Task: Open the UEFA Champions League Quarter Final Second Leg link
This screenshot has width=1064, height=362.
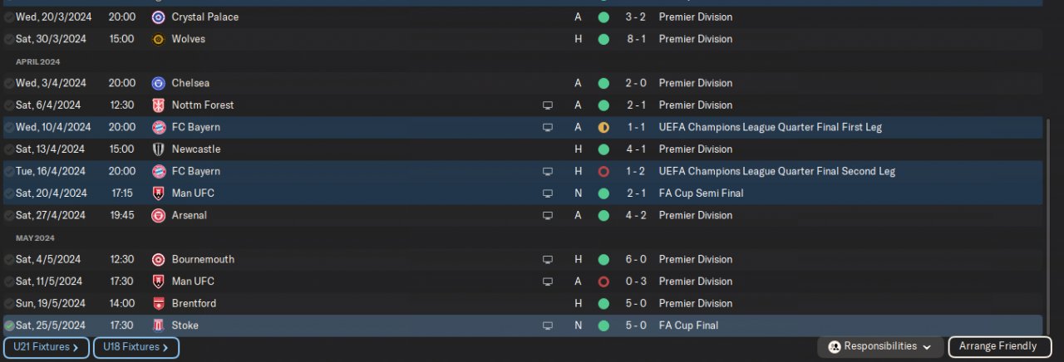Action: coord(776,171)
